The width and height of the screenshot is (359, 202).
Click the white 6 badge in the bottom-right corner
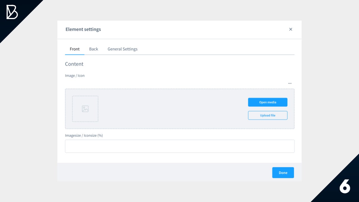[x=345, y=186]
